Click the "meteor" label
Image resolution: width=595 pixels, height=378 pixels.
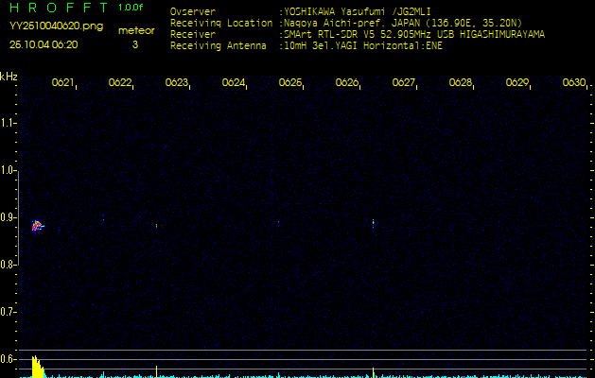coord(136,30)
